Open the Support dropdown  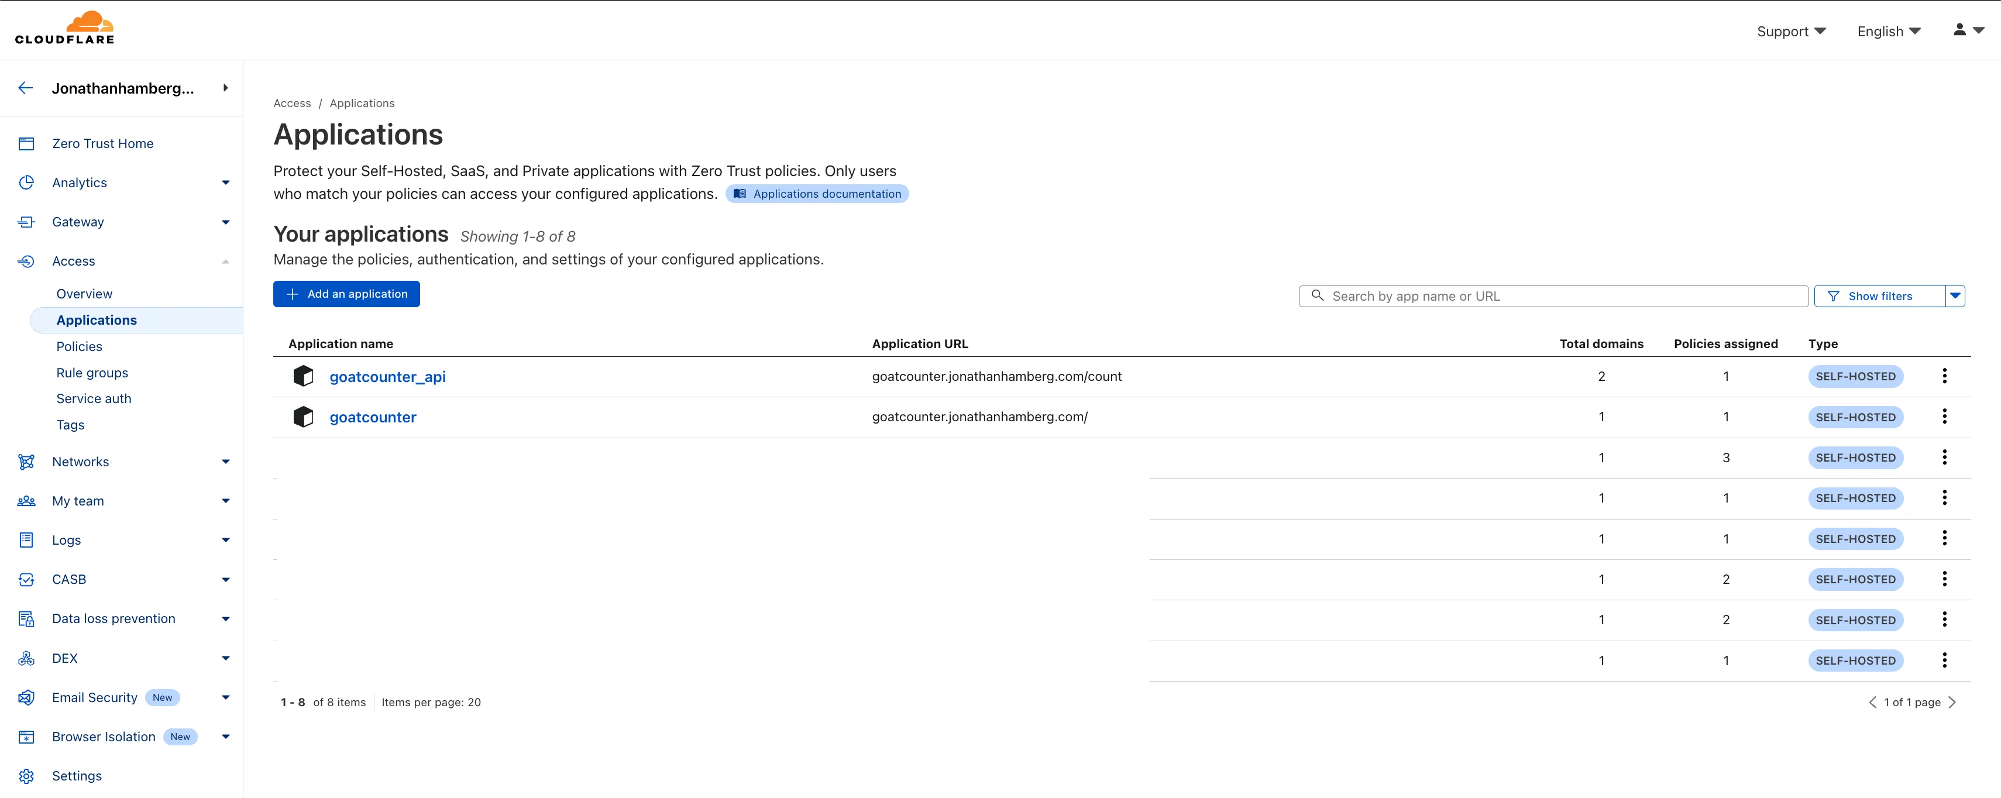pyautogui.click(x=1792, y=31)
